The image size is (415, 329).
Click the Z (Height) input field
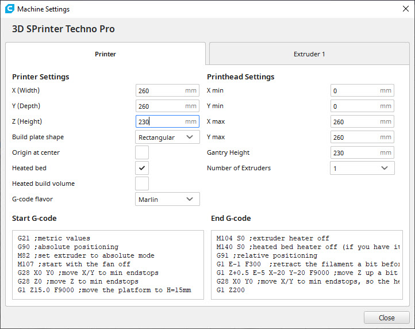tap(167, 121)
